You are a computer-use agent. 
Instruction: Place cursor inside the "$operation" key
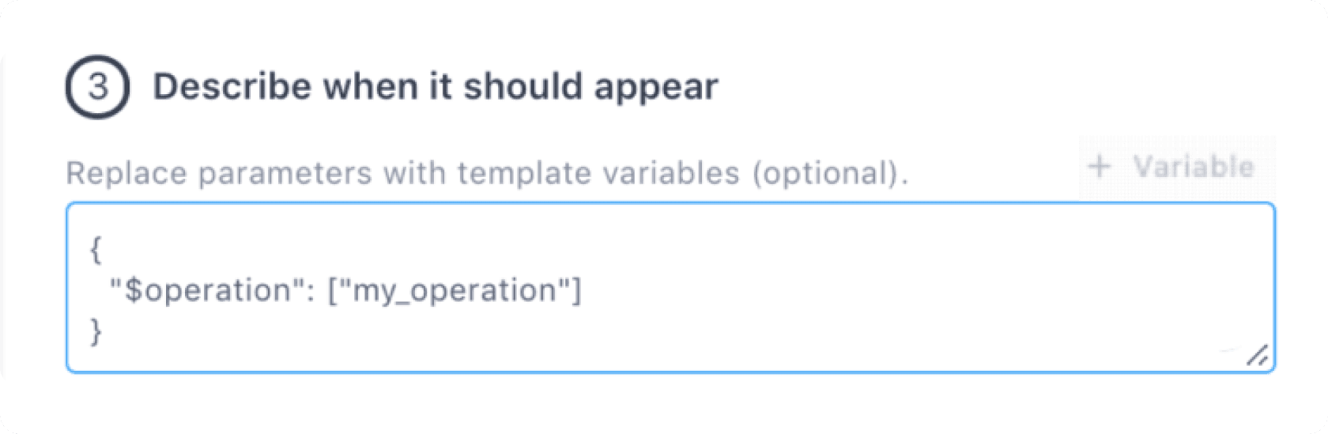[207, 291]
